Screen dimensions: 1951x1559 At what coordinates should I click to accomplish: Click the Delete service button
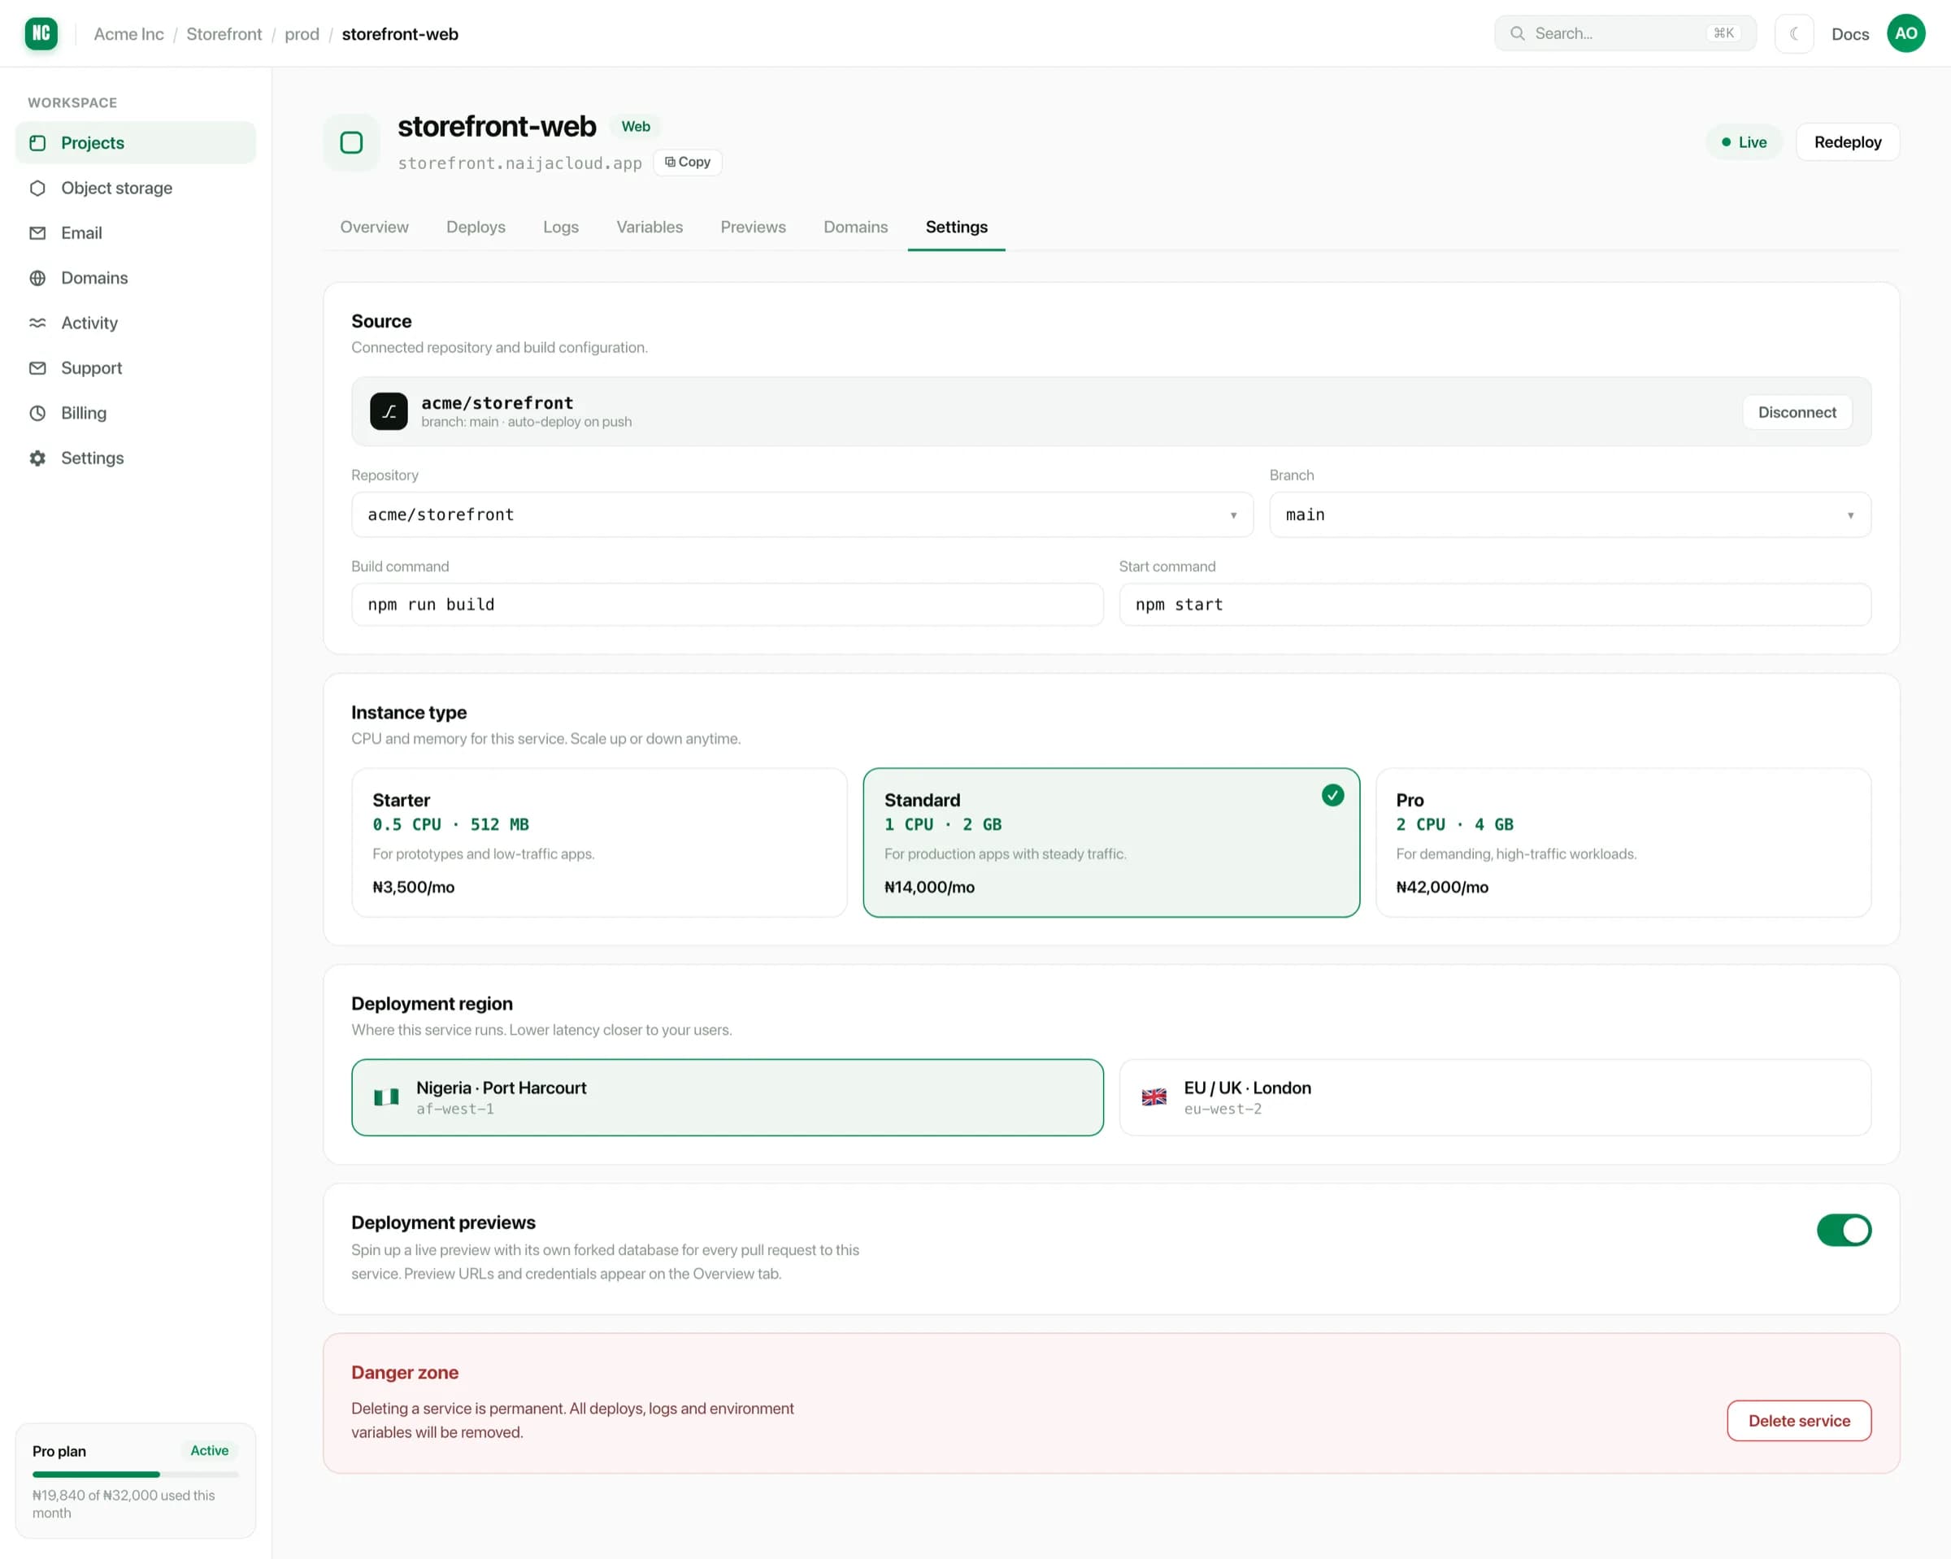(1798, 1421)
